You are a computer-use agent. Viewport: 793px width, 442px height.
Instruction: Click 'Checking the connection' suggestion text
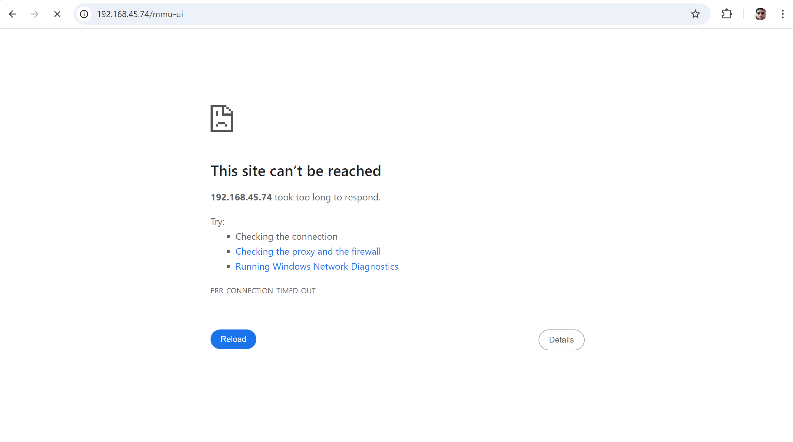pyautogui.click(x=286, y=236)
